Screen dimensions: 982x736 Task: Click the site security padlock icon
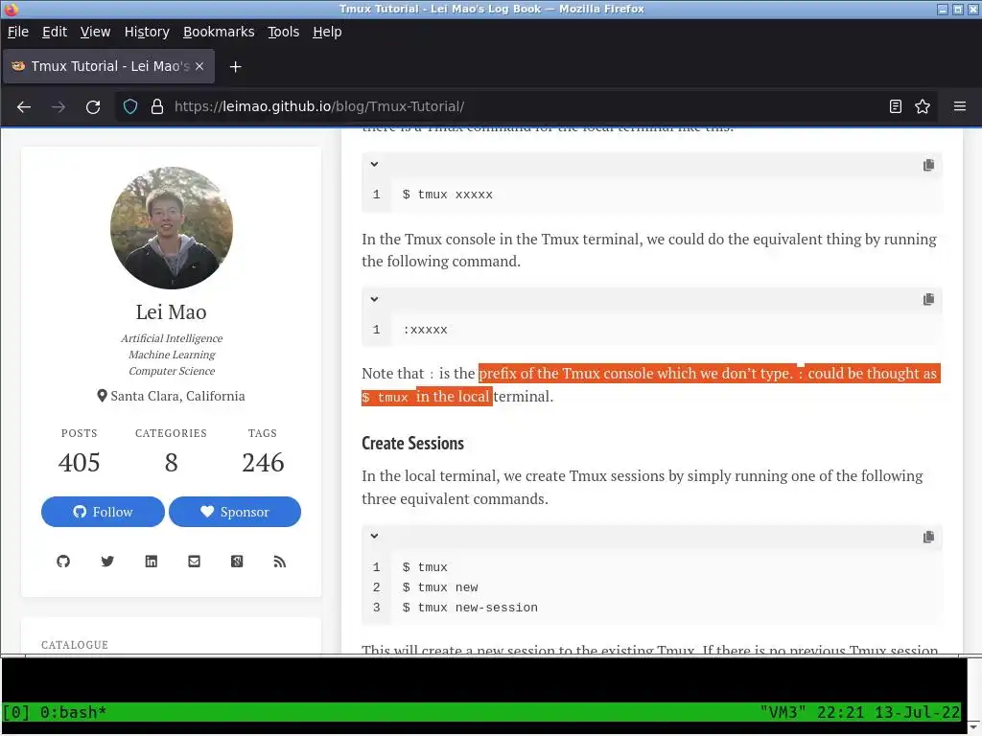(x=157, y=107)
